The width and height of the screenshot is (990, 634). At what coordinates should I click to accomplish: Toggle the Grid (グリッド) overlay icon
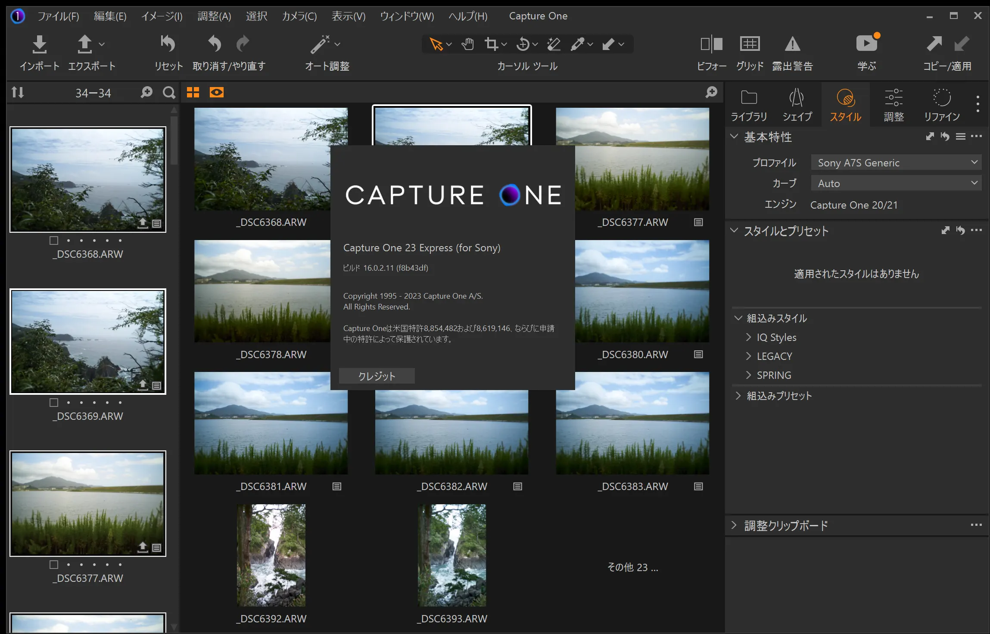(x=750, y=44)
